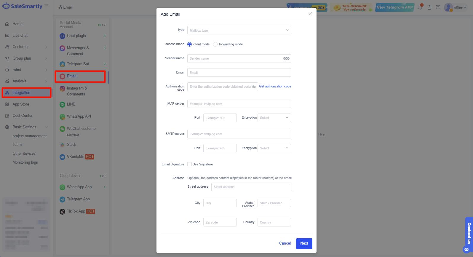Viewport: 473px width, 257px height.
Task: Click the robot sidebar icon
Action: coord(7,70)
